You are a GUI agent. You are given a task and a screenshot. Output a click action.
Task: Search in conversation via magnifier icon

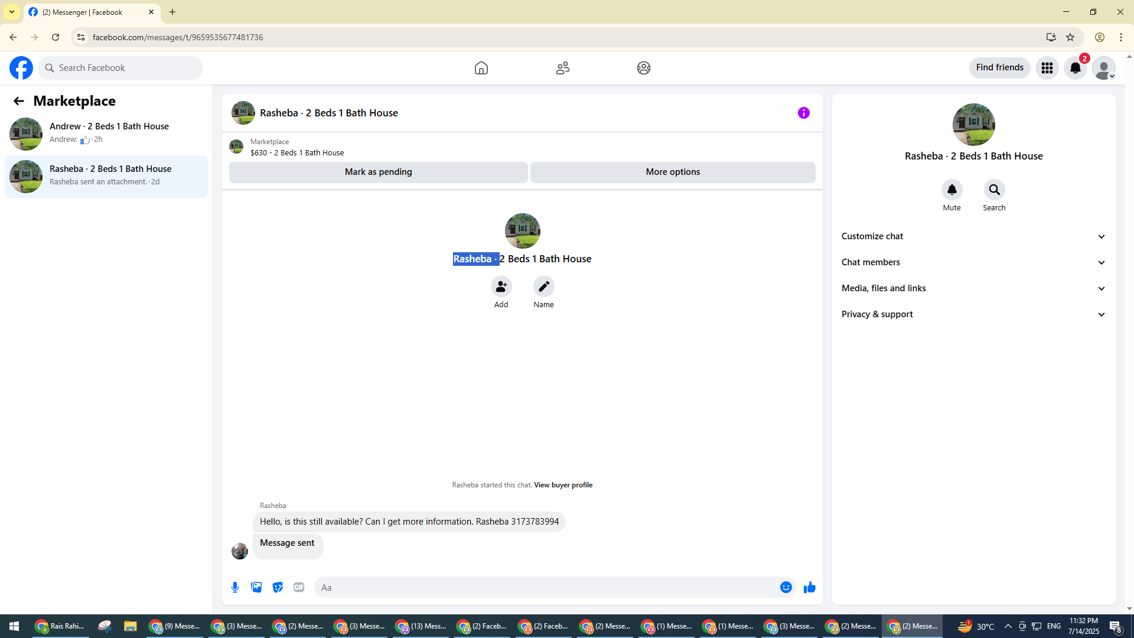[x=994, y=190]
